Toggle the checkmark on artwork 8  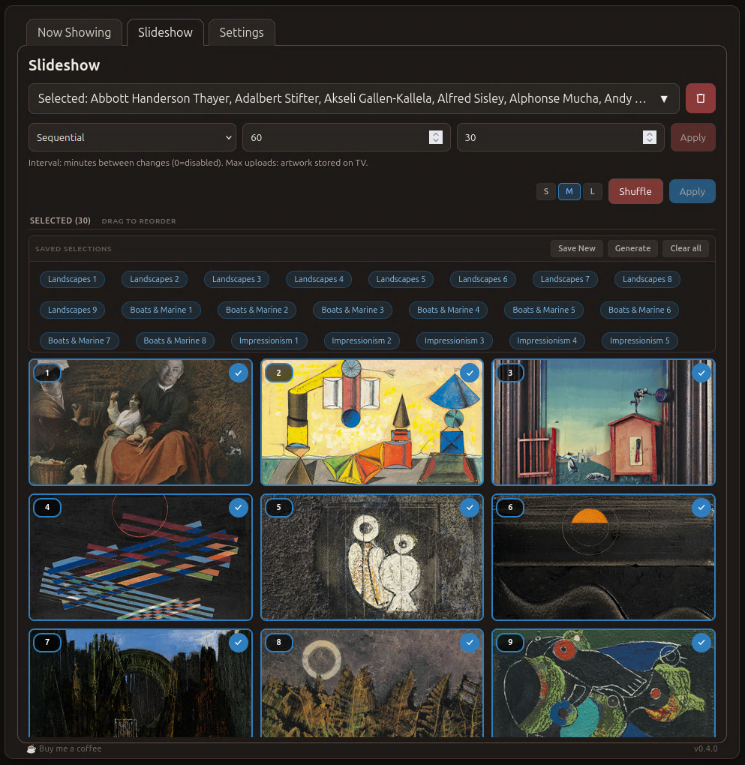470,643
